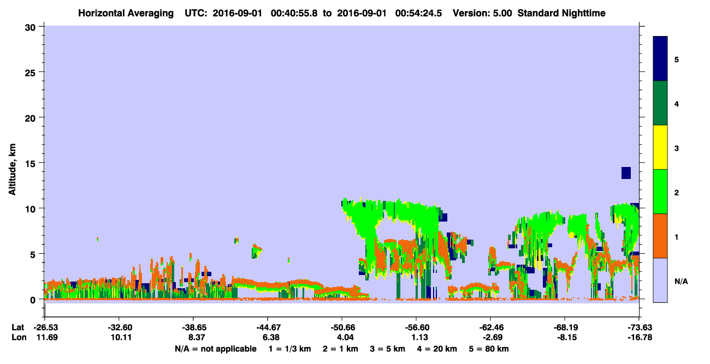Click latitude value -68.19

point(565,327)
